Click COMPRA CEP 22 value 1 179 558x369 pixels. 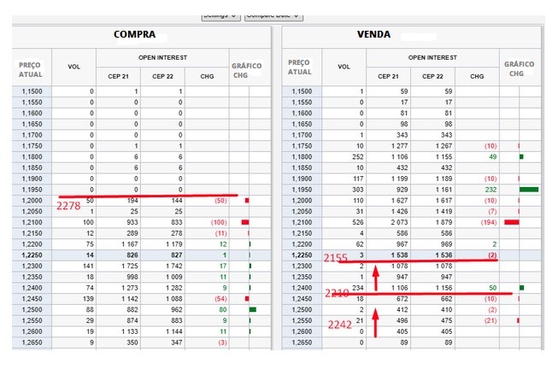coord(174,244)
